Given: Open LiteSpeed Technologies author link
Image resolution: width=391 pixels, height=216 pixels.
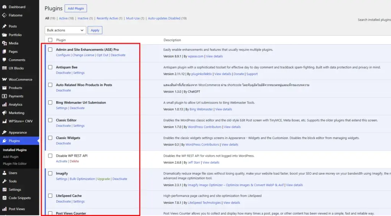Looking at the screenshot, I should [x=204, y=203].
